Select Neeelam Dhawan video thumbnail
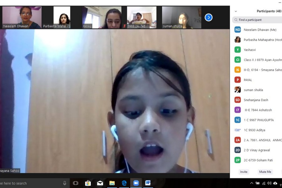 coord(22,18)
